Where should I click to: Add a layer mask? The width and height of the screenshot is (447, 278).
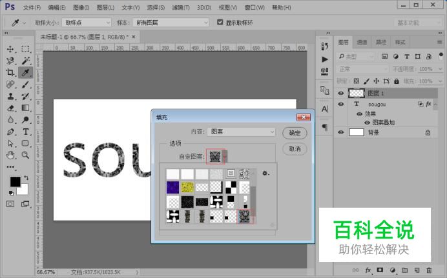coord(380,270)
